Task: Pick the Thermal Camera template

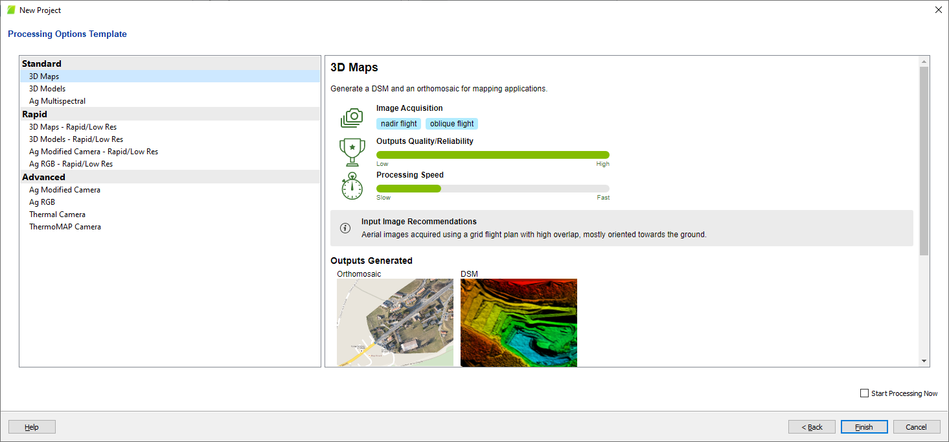Action: click(57, 215)
